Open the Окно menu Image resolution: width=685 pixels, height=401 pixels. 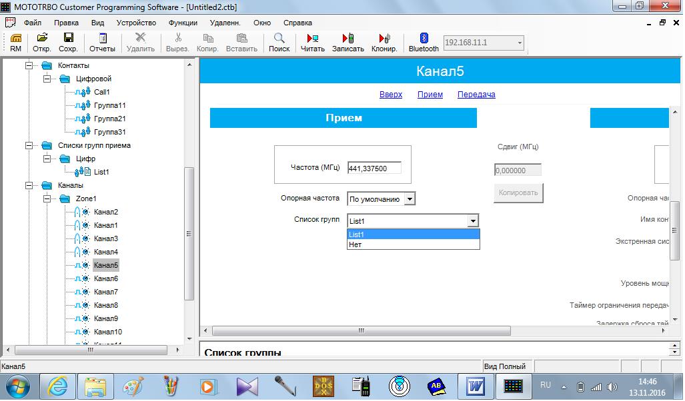click(x=262, y=23)
